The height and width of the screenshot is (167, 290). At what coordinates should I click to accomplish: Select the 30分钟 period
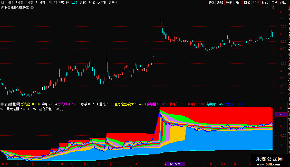click(52, 2)
